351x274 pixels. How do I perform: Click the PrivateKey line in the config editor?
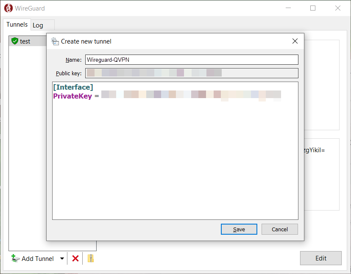click(167, 96)
